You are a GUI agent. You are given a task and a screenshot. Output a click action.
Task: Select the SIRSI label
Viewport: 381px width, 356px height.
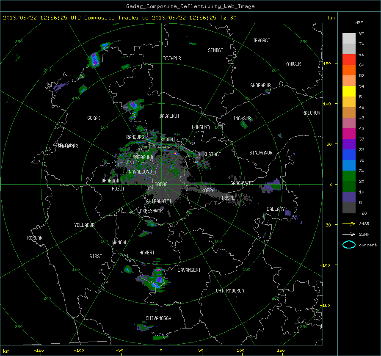[x=96, y=257]
